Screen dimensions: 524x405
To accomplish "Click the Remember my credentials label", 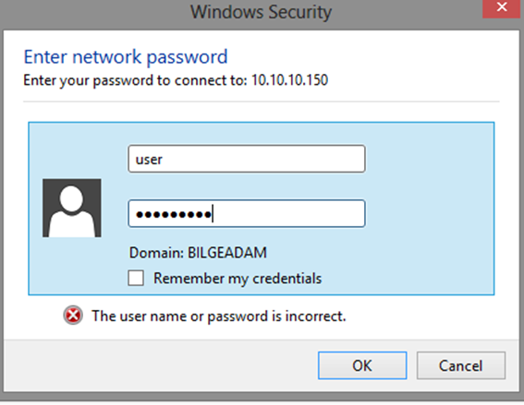I will tap(238, 279).
